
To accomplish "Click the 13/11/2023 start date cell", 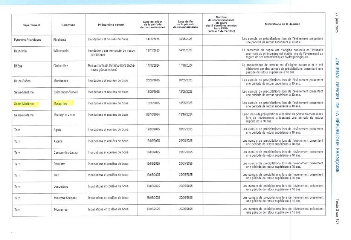I will pos(153,50).
